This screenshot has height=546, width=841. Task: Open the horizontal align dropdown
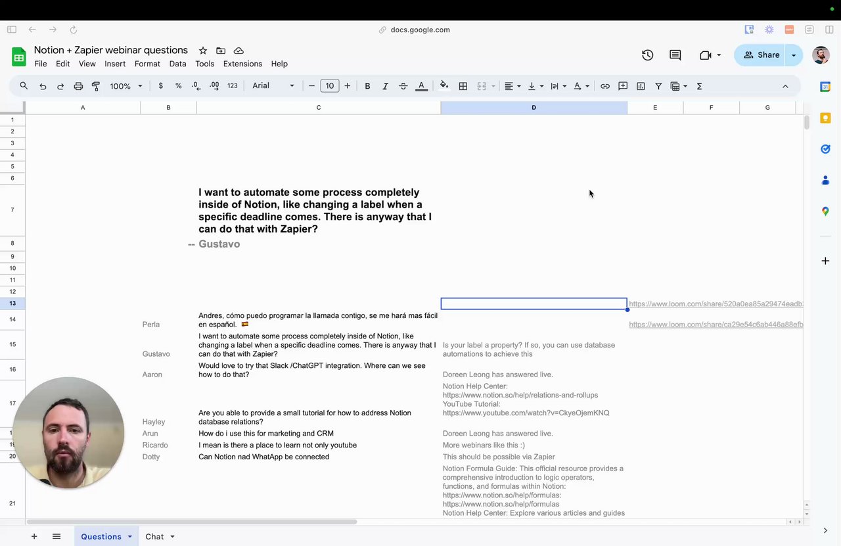[512, 86]
